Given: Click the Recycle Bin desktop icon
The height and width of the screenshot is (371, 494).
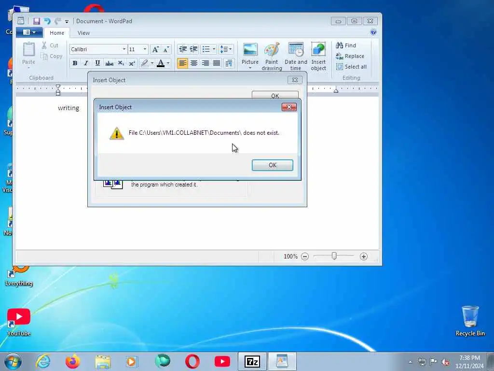Looking at the screenshot, I should [x=470, y=321].
